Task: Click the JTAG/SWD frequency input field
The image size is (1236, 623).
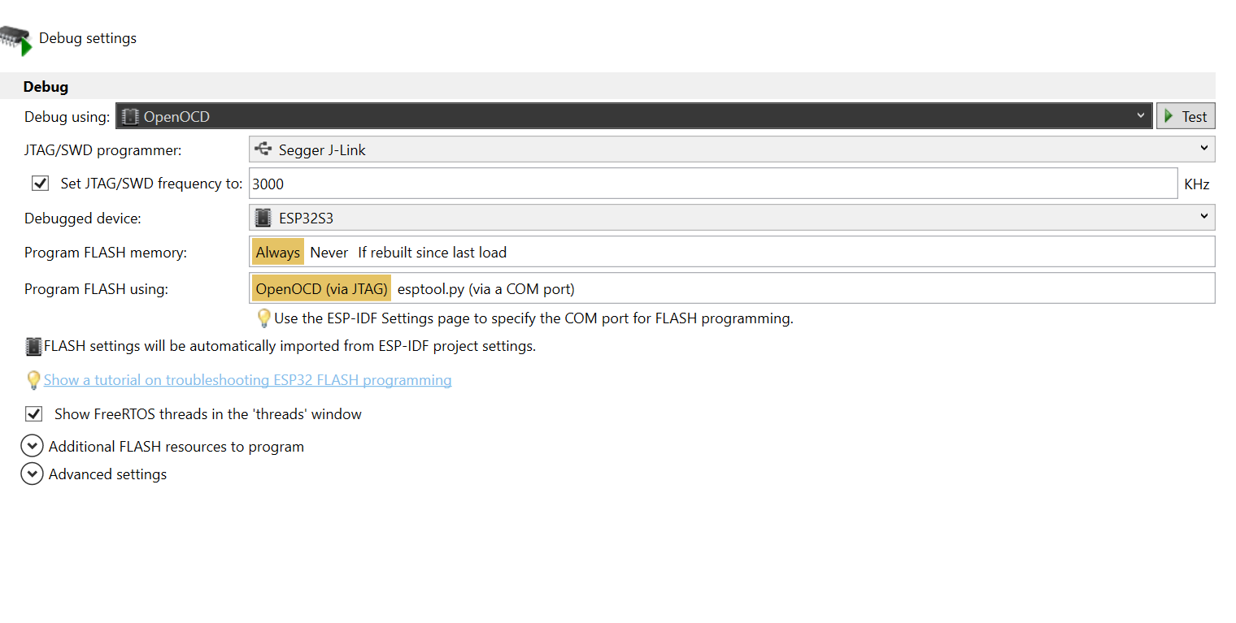Action: (713, 184)
